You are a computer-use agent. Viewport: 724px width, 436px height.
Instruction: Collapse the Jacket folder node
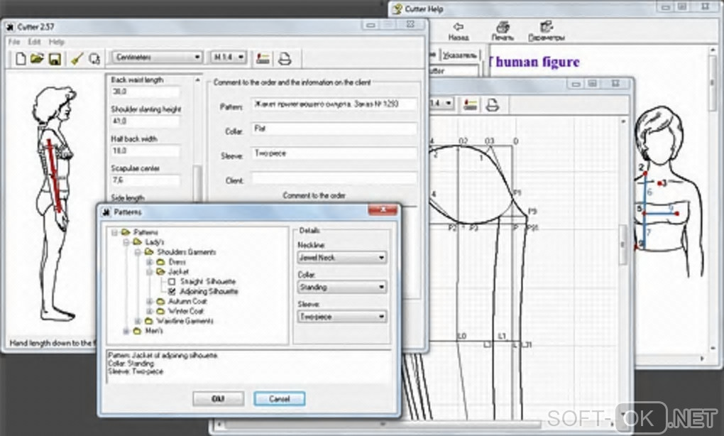click(x=149, y=271)
